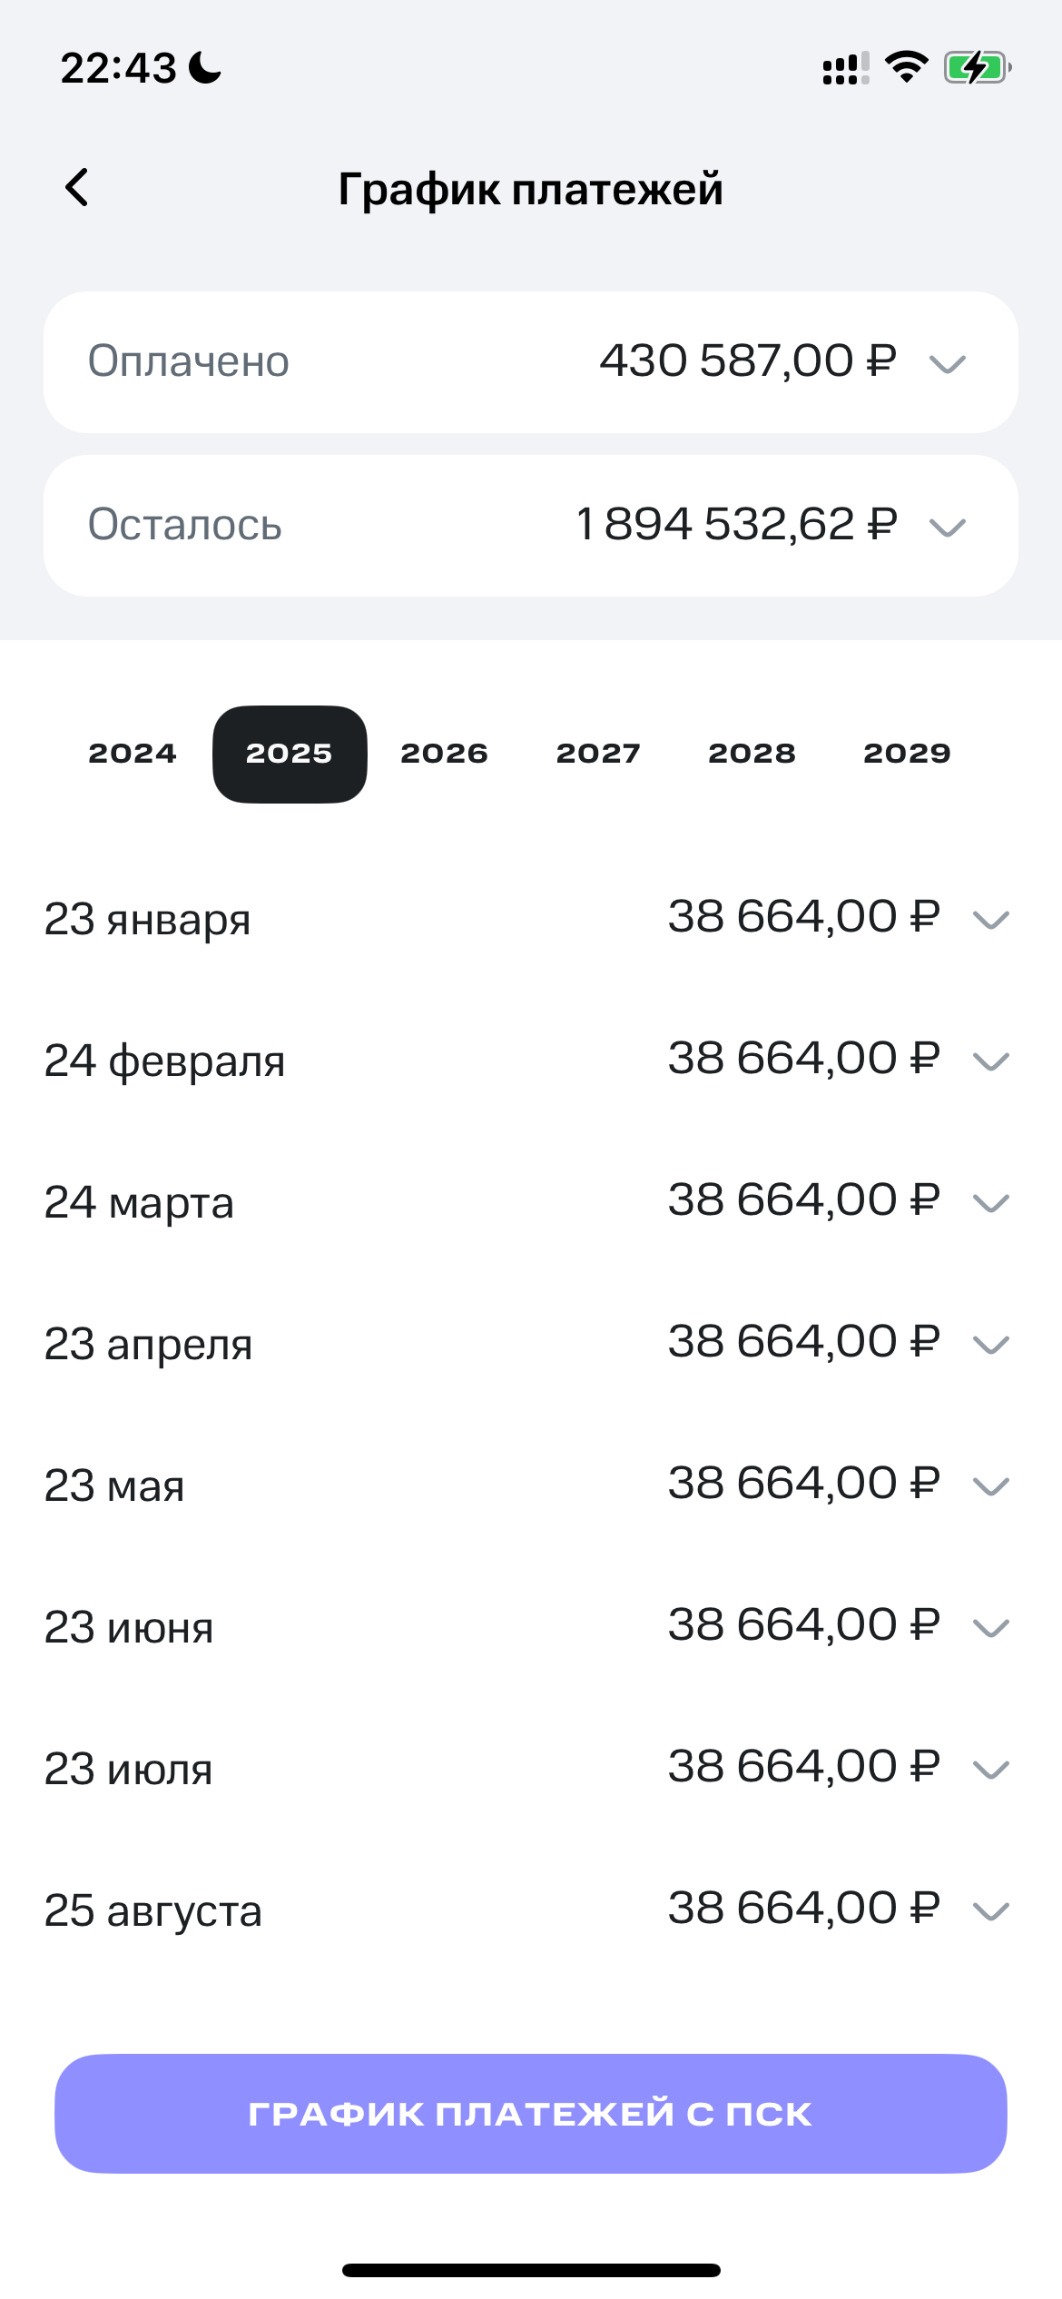Open ГРАФИК ПЛАТЕЖЕЙ С ПСК

coord(531,2113)
